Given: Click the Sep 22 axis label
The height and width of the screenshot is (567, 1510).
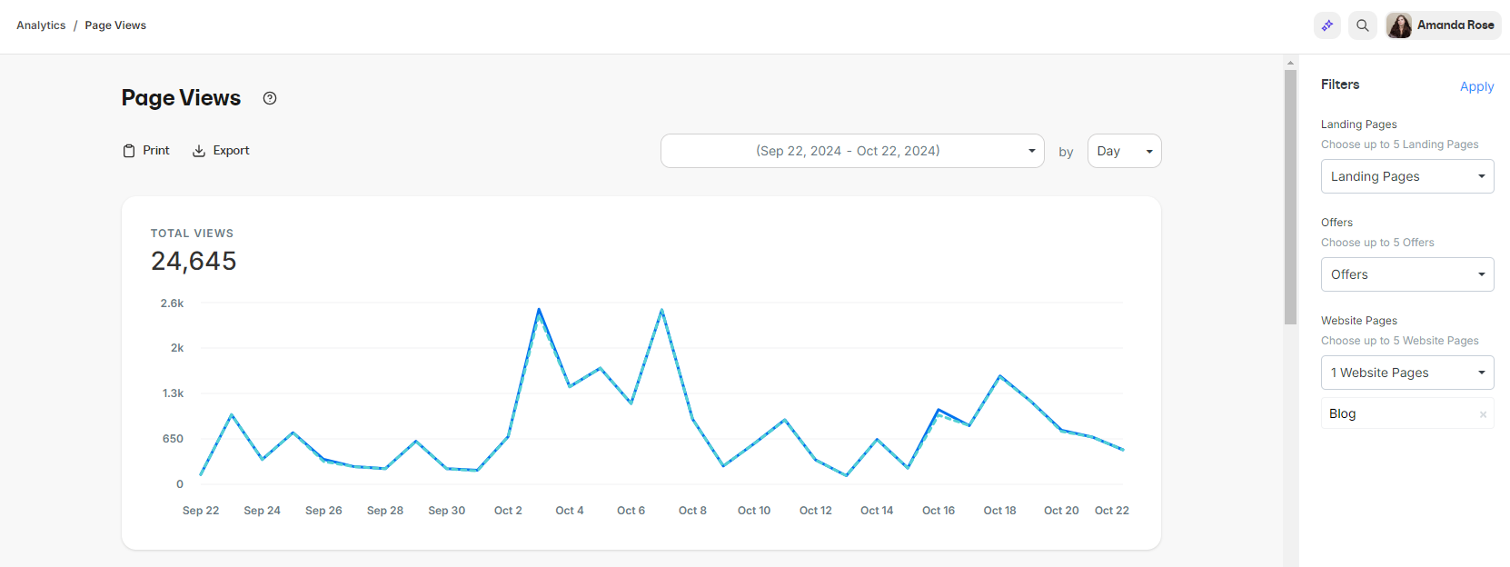Looking at the screenshot, I should tap(201, 511).
